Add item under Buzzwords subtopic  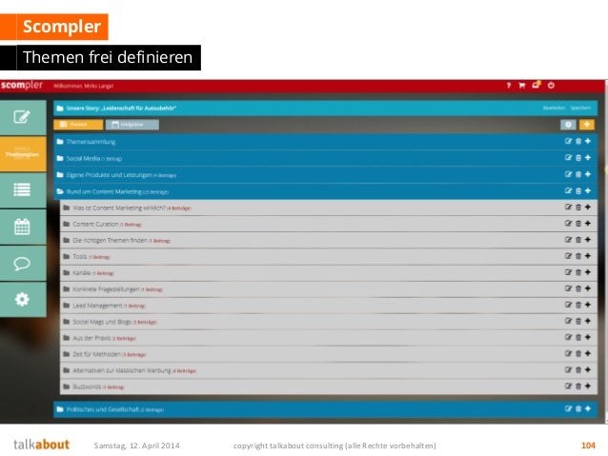pyautogui.click(x=588, y=387)
